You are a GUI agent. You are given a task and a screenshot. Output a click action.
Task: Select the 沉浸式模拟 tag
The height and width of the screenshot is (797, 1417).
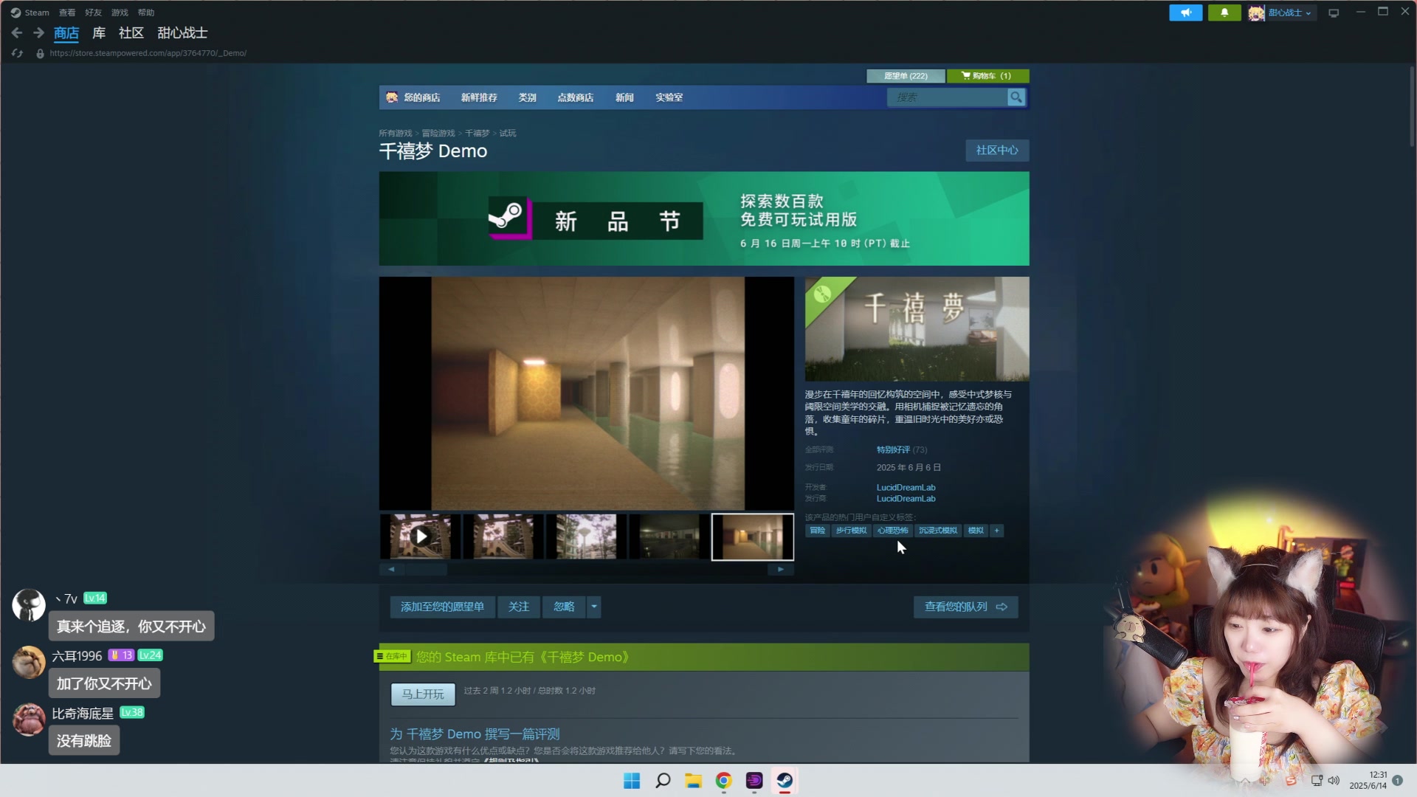coord(938,531)
